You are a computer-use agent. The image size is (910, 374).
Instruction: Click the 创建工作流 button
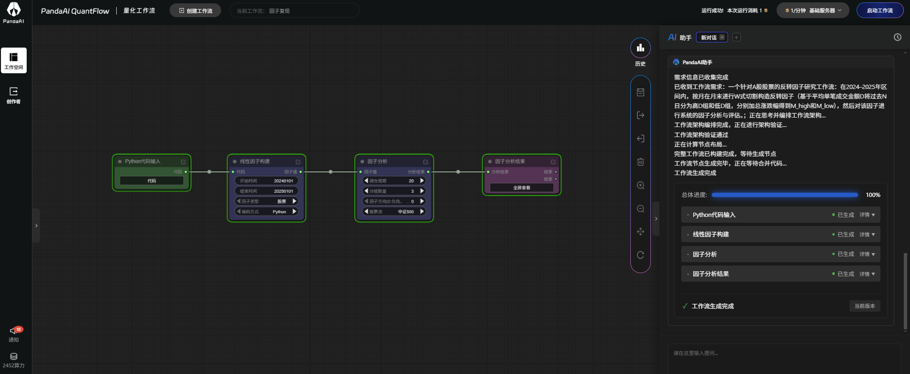195,10
